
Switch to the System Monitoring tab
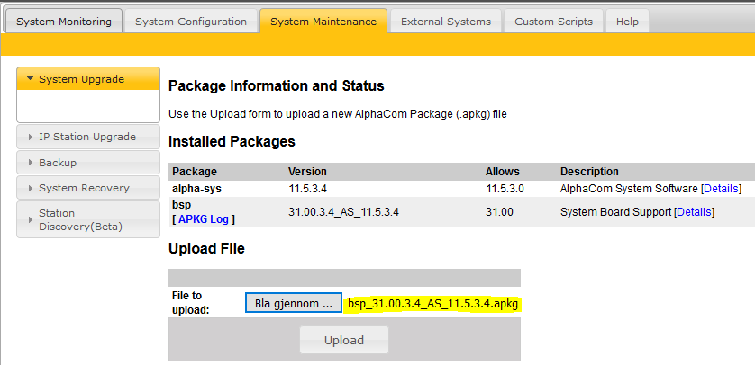click(64, 22)
